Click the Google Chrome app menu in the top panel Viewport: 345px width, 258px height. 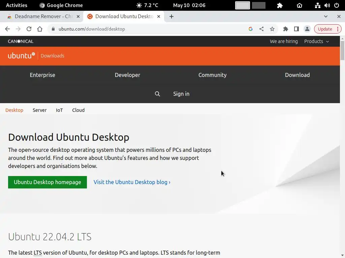pos(61,5)
